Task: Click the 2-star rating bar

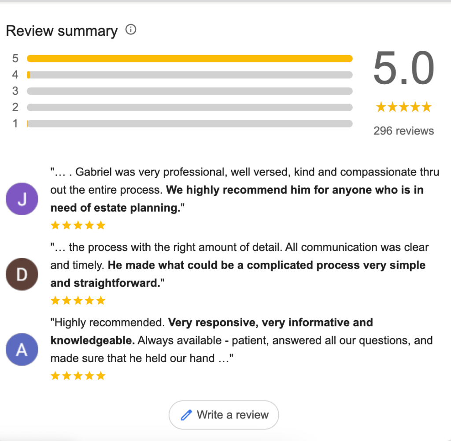Action: (x=189, y=107)
